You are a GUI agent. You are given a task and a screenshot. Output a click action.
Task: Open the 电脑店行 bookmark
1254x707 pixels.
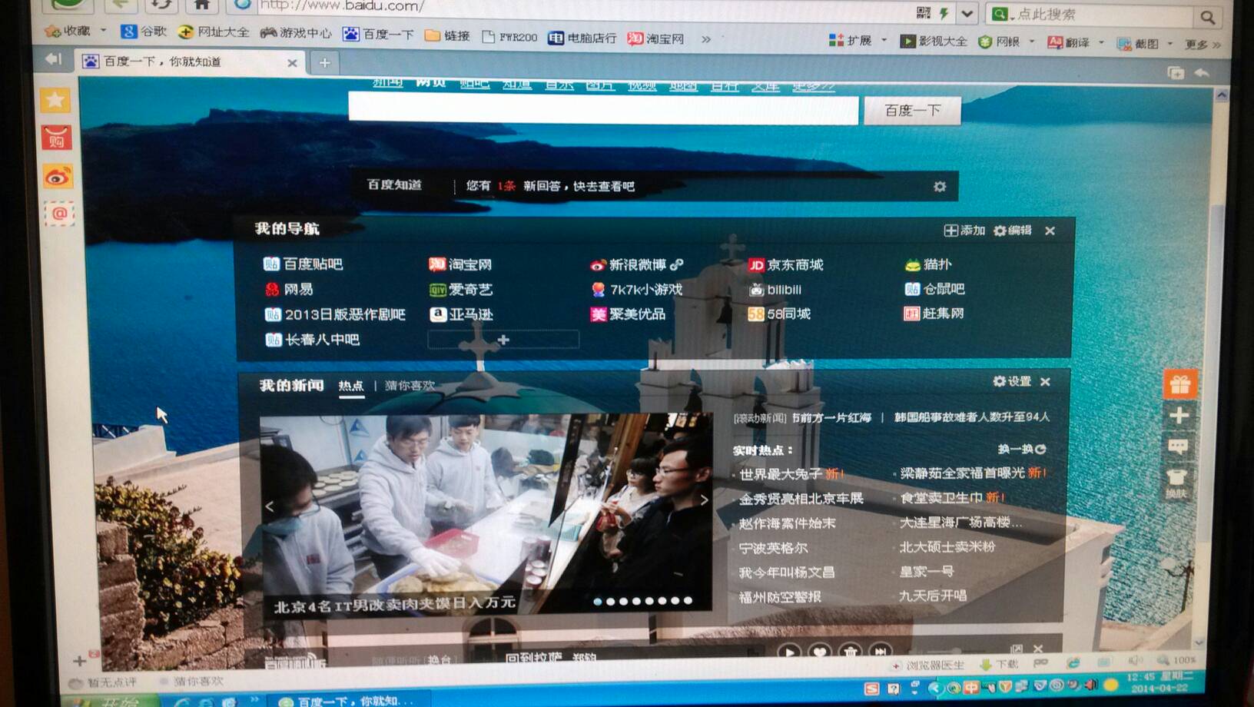coord(582,38)
